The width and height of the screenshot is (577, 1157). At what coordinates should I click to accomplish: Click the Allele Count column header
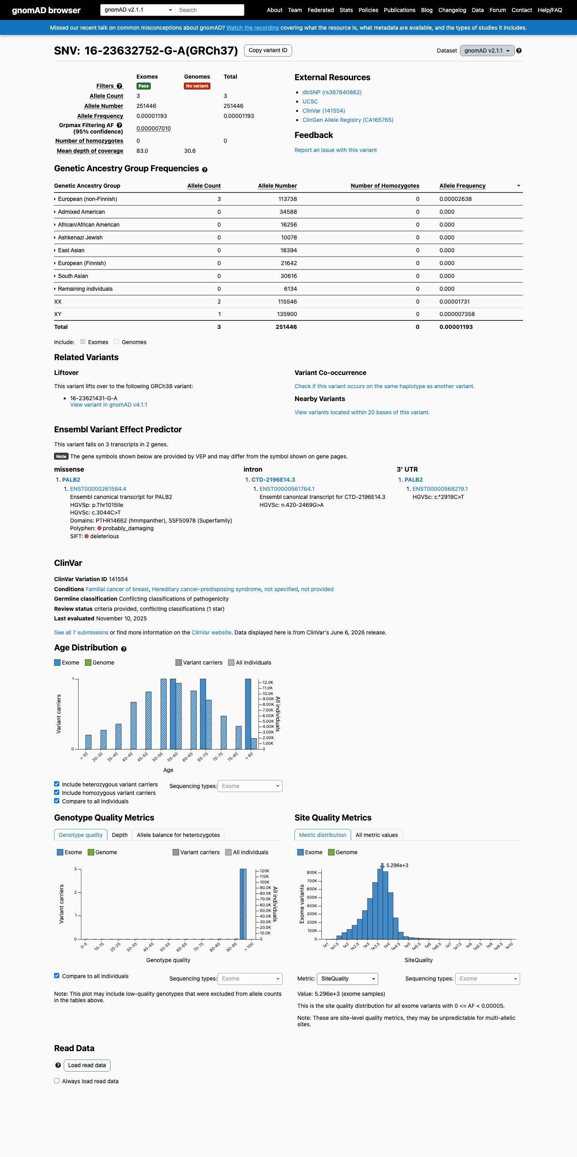204,186
